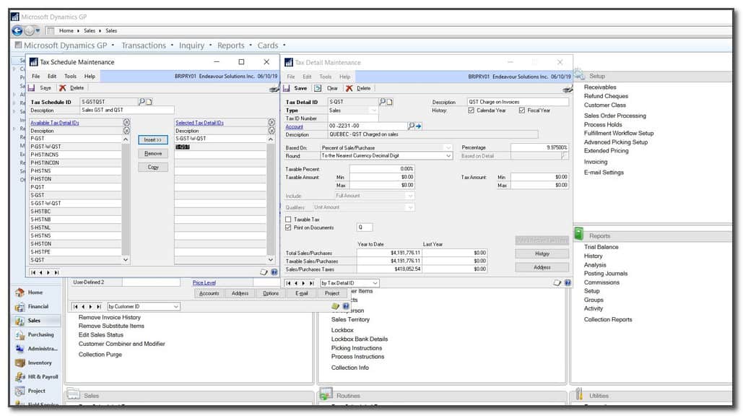Open the Type dropdown in Tax Detail
Screen dimensions: 743x416
click(x=374, y=110)
